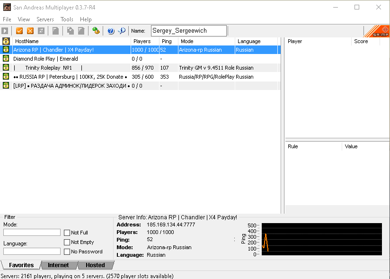Click the Score column header
This screenshot has width=390, height=279.
pyautogui.click(x=365, y=41)
